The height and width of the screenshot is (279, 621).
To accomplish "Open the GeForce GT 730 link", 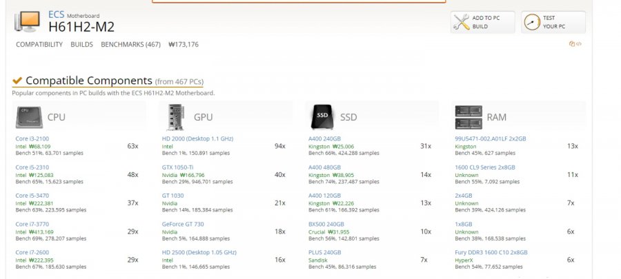I will tap(183, 224).
